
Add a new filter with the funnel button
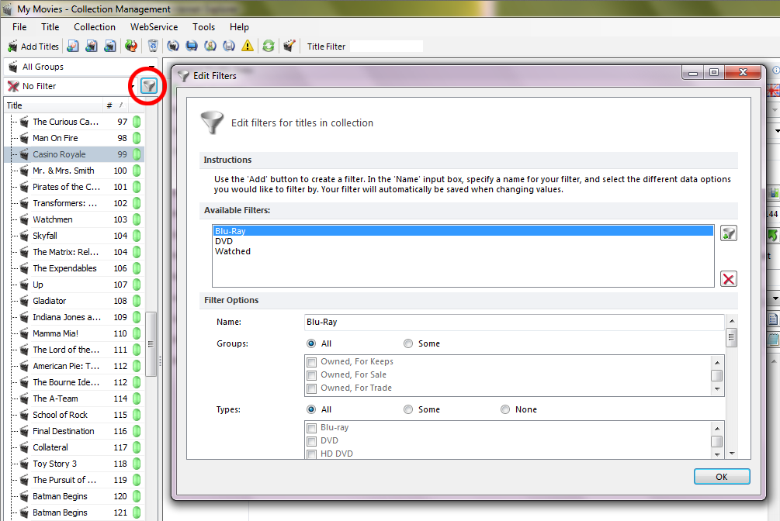pos(728,233)
